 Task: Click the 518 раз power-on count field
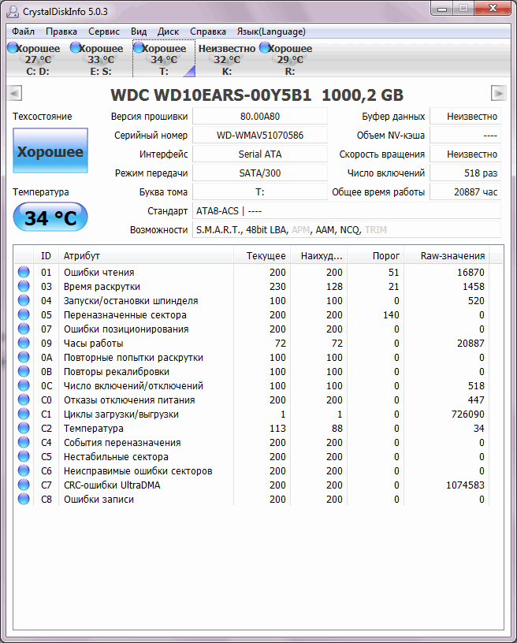pos(465,173)
